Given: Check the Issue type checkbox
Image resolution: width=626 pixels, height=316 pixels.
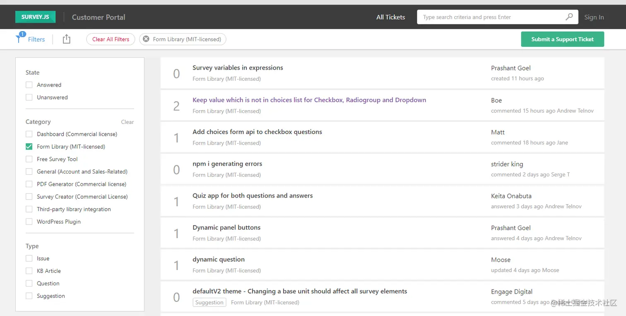Looking at the screenshot, I should (29, 258).
